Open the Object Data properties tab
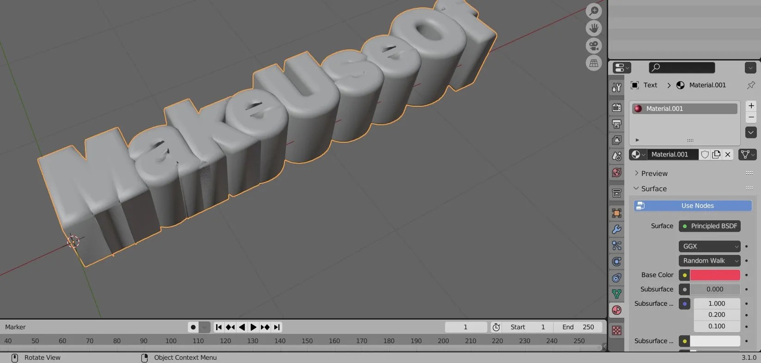 (x=616, y=294)
